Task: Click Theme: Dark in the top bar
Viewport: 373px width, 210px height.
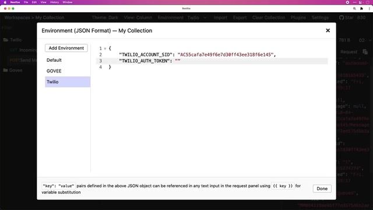Action: (x=105, y=17)
